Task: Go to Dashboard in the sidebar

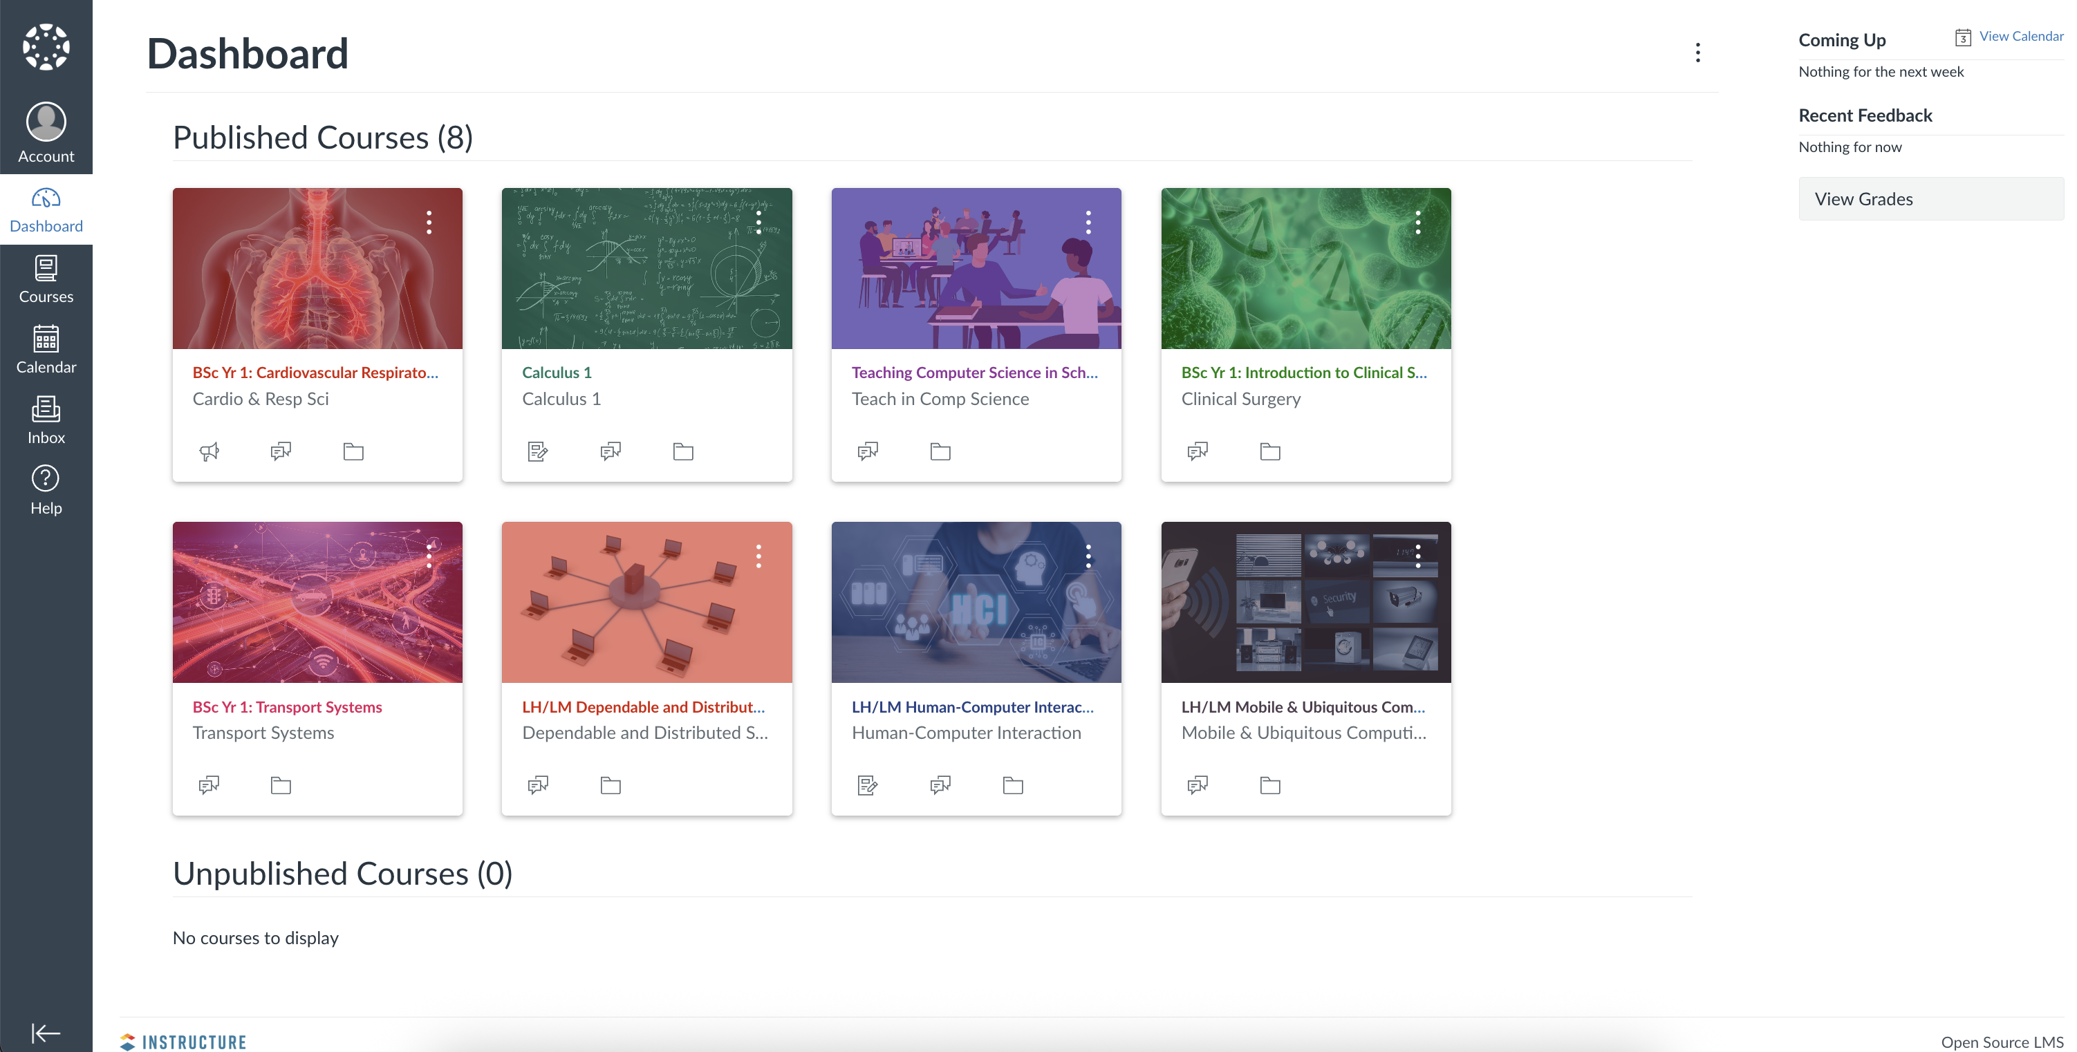Action: (x=46, y=209)
